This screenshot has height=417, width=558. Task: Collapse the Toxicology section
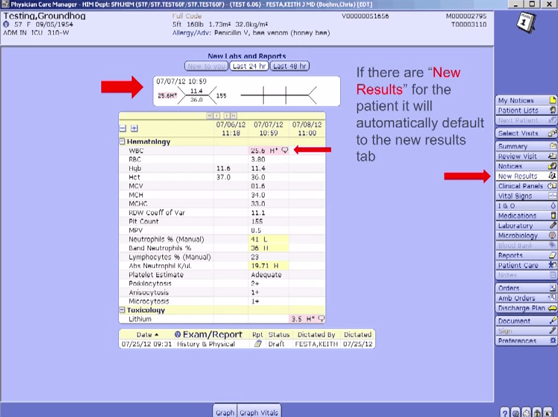[x=122, y=310]
